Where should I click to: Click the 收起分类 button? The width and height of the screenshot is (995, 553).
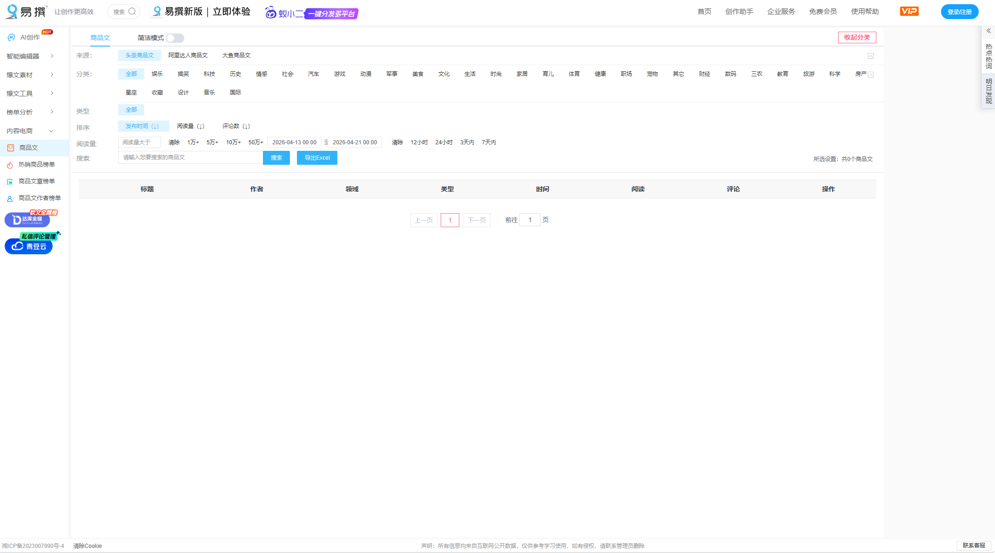tap(857, 37)
